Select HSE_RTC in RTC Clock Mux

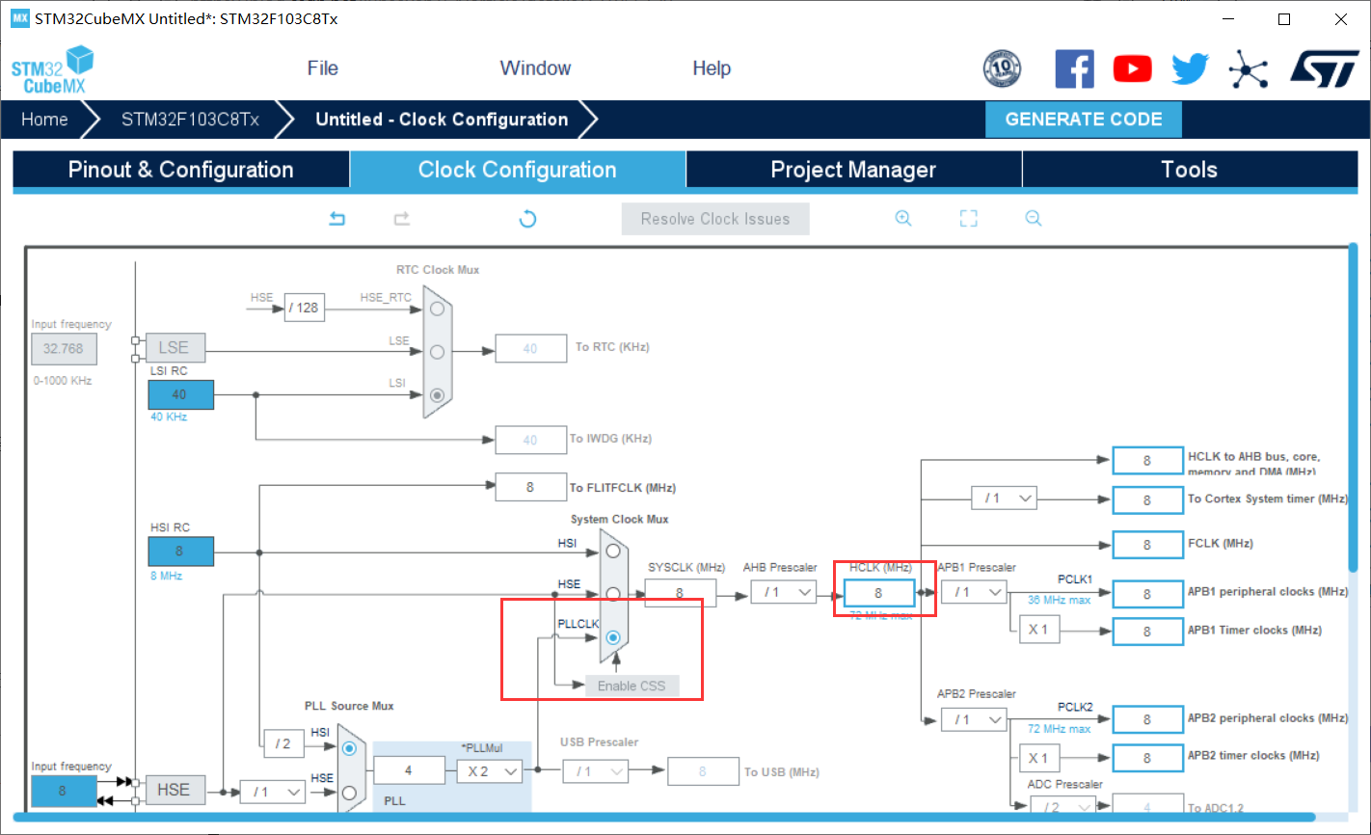tap(438, 309)
